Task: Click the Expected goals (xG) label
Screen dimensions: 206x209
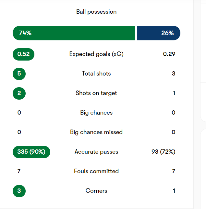Action: click(x=96, y=54)
